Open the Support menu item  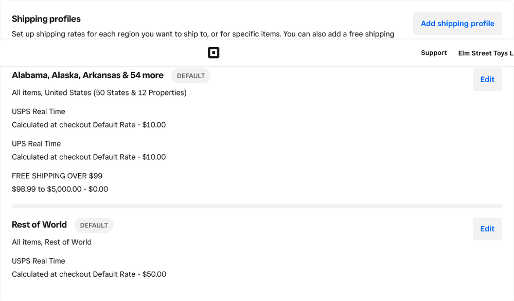click(x=434, y=52)
